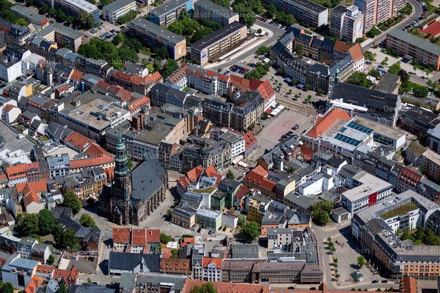Click the large orange-red sloped roof beside solar panels
The image size is (440, 293).
click(327, 122)
